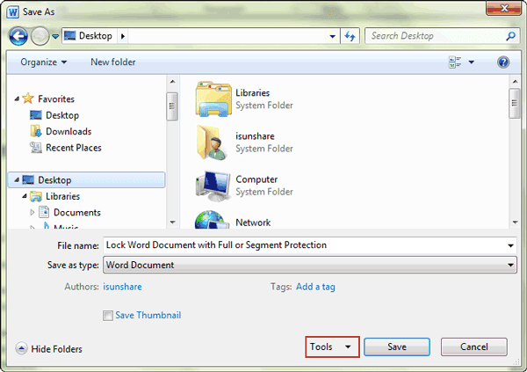
Task: Click the navigation pane scrollbar thumb
Action: (x=172, y=106)
